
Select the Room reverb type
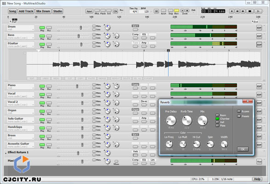[217, 115]
